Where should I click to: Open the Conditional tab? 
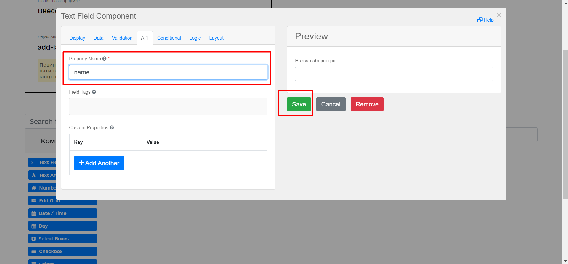coord(169,38)
